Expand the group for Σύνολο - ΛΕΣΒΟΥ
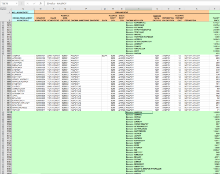The image size is (220, 174). 3,39
